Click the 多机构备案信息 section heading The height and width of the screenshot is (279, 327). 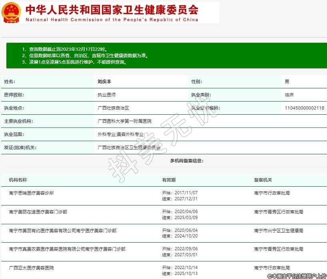[x=187, y=160]
